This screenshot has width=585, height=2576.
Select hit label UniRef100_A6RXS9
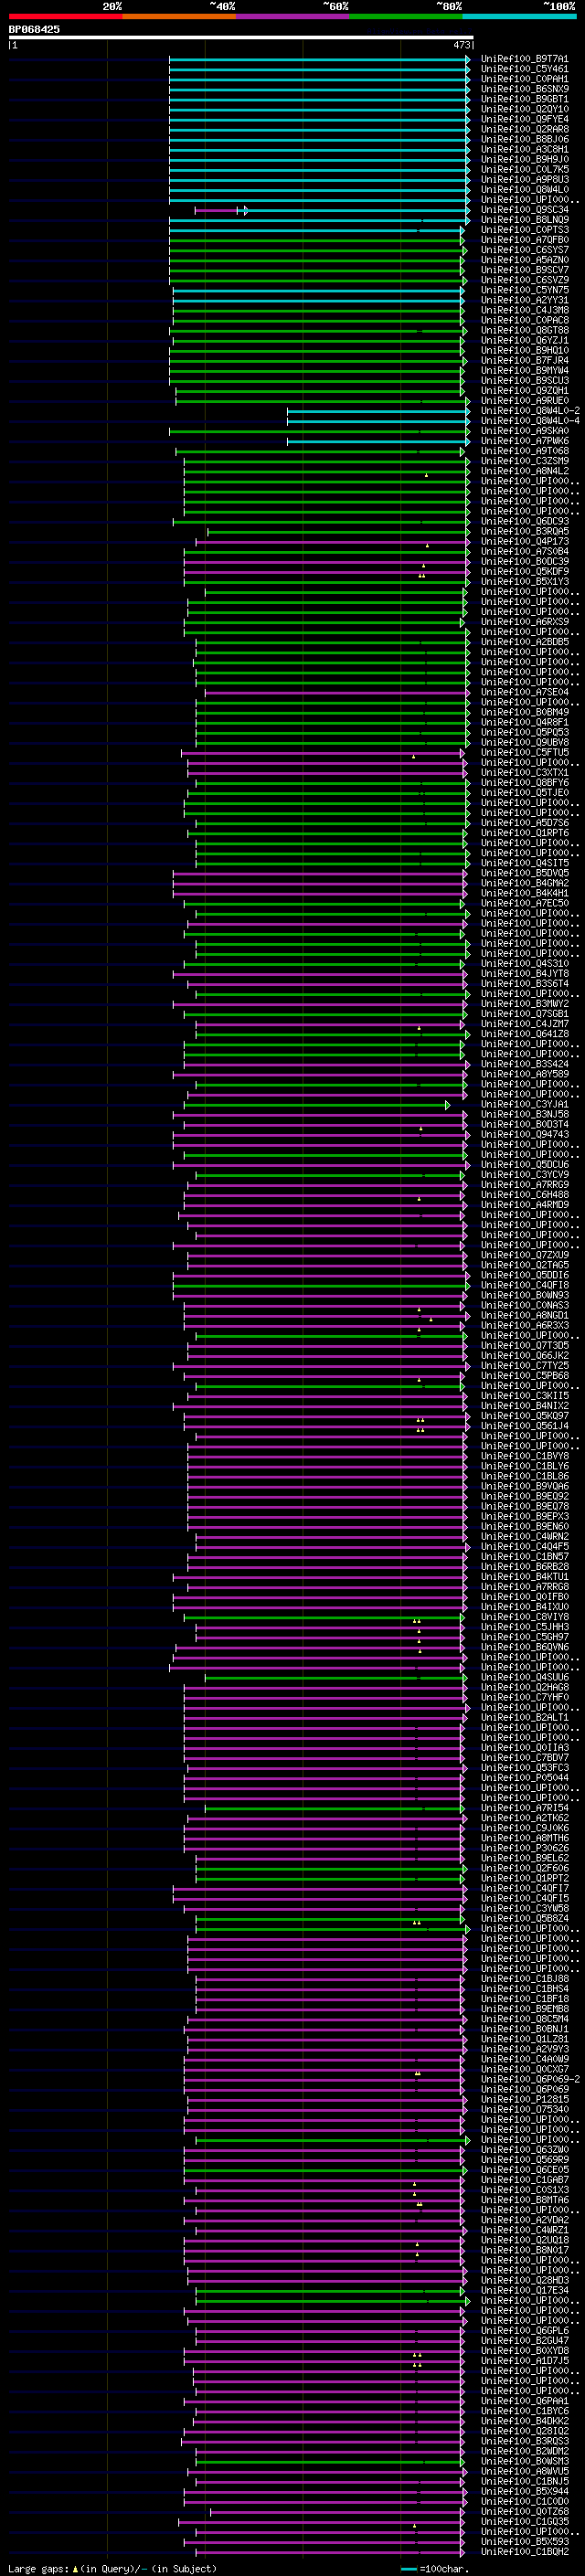524,622
